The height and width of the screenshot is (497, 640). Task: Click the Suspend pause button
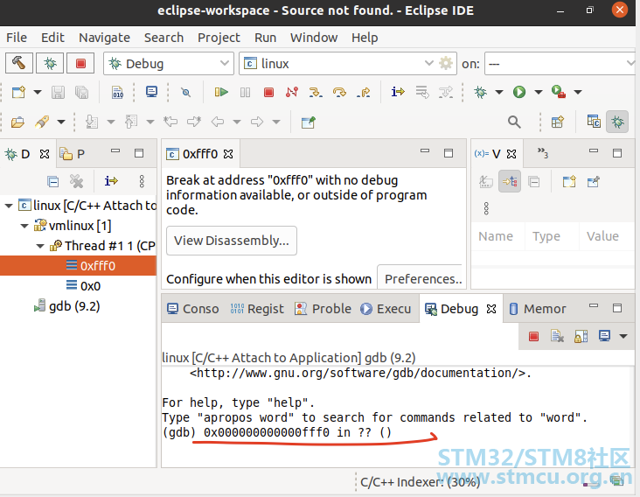pos(245,92)
